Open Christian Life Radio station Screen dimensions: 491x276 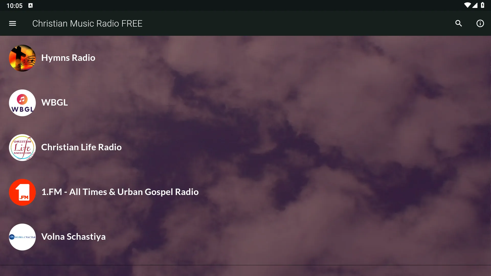coord(82,147)
